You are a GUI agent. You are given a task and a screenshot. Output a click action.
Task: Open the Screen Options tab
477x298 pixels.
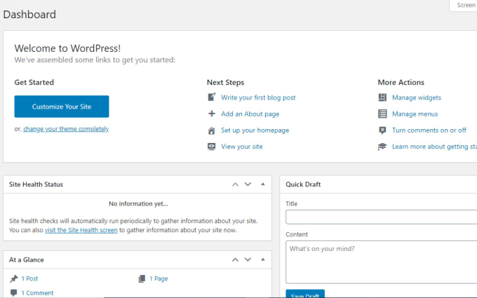pyautogui.click(x=463, y=5)
